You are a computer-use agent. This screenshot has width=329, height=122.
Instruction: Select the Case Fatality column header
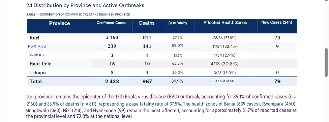[178, 23]
